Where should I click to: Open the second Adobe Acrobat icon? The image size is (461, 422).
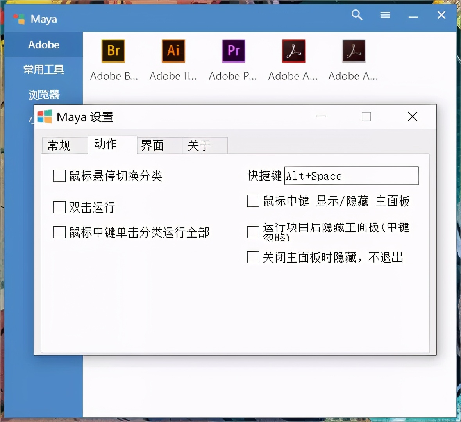tap(354, 51)
